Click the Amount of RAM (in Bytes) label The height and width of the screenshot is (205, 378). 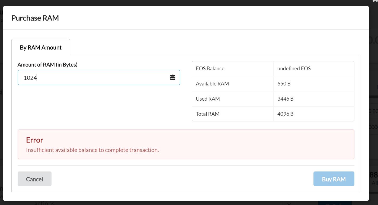tap(47, 65)
